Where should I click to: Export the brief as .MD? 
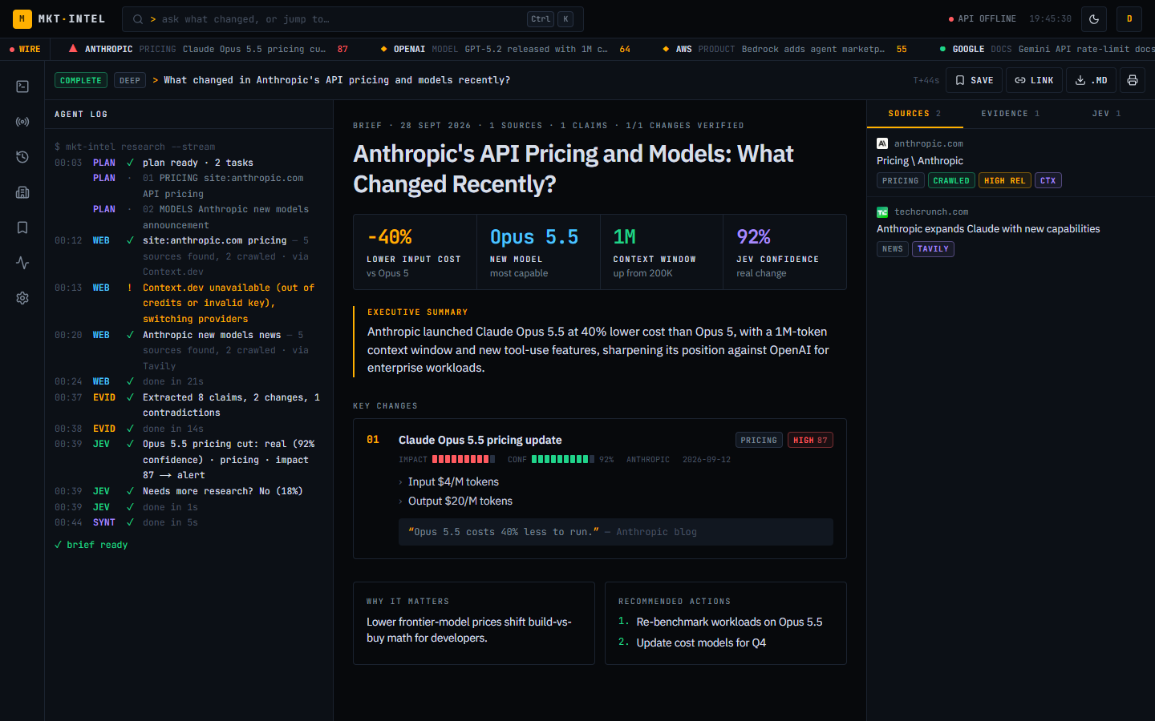coord(1091,80)
